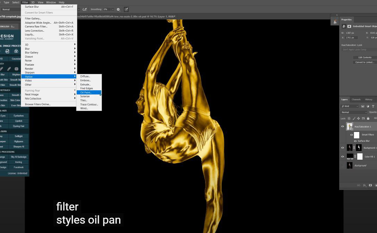Click the lock all padlock icon
The width and height of the screenshot is (377, 233).
click(368, 118)
